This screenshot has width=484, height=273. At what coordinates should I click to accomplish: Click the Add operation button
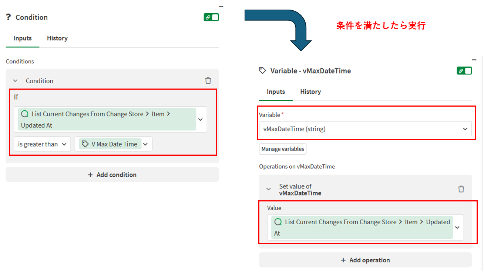pos(365,260)
